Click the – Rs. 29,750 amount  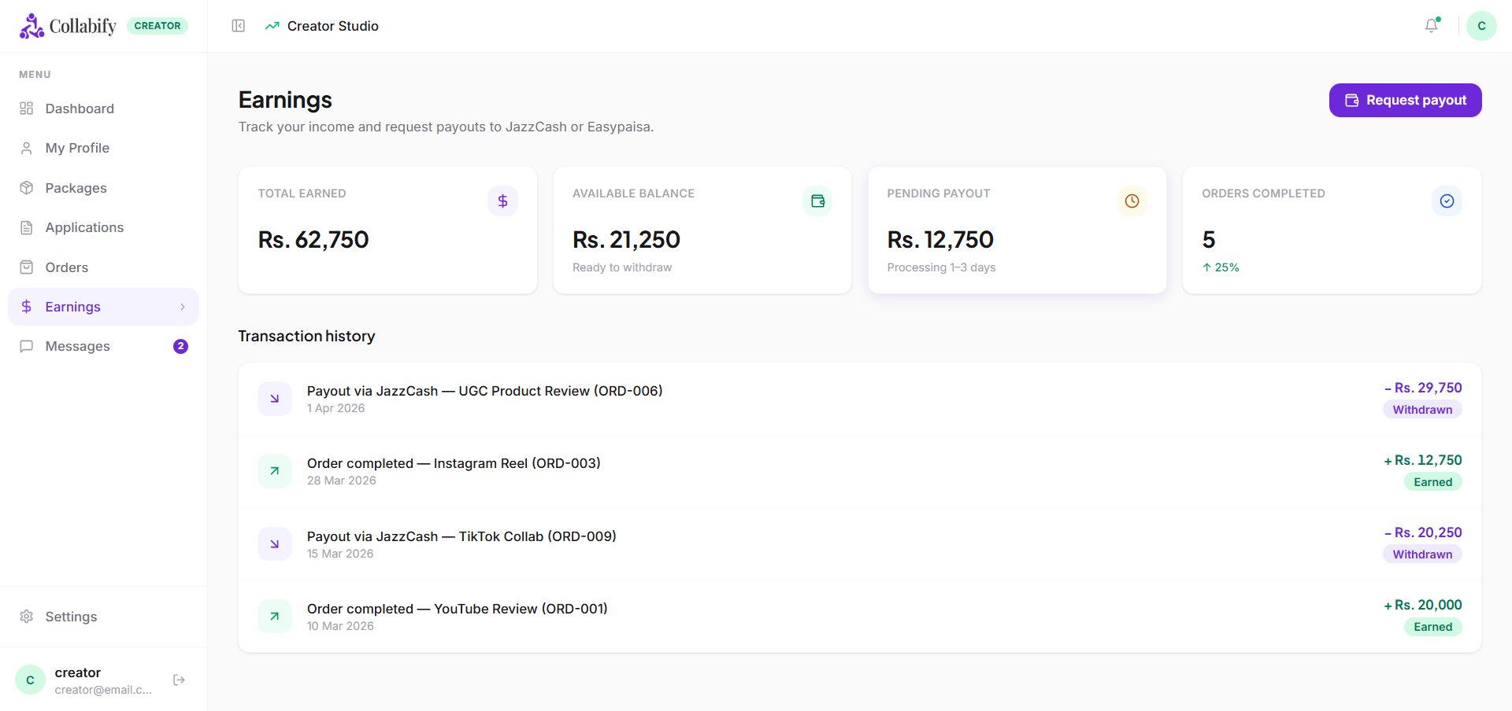1423,388
